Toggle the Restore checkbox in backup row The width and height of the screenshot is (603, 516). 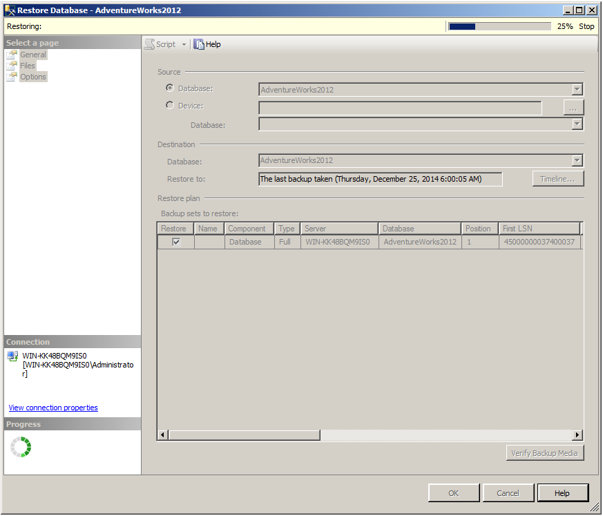(176, 242)
